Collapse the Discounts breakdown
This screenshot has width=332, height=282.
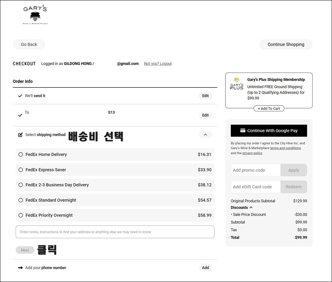point(251,207)
